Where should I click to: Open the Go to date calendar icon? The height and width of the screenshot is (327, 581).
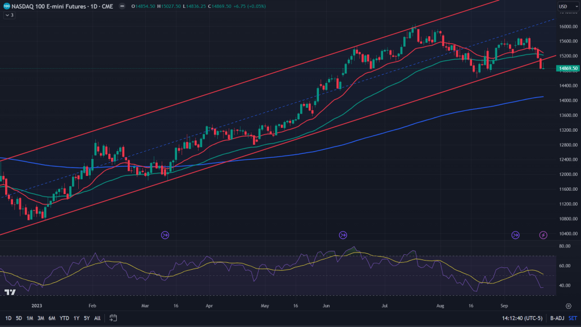(113, 318)
